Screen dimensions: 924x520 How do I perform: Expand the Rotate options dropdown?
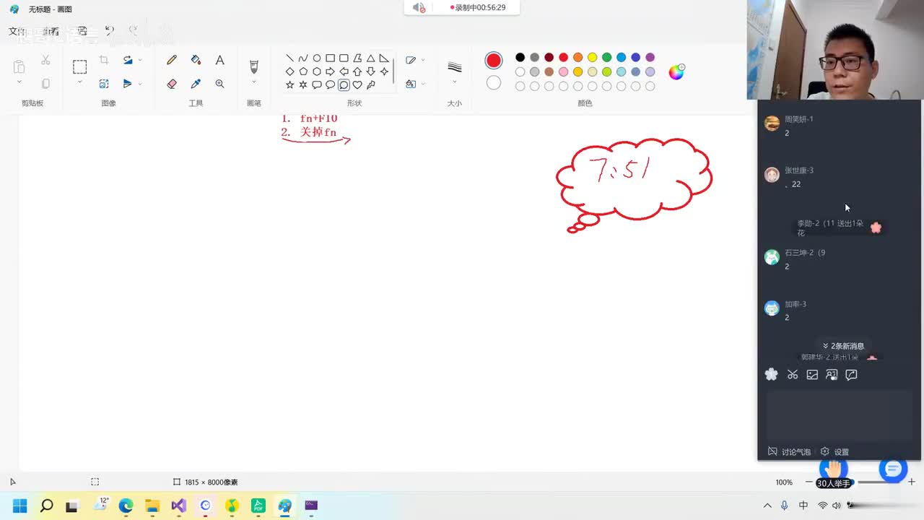coord(140,60)
